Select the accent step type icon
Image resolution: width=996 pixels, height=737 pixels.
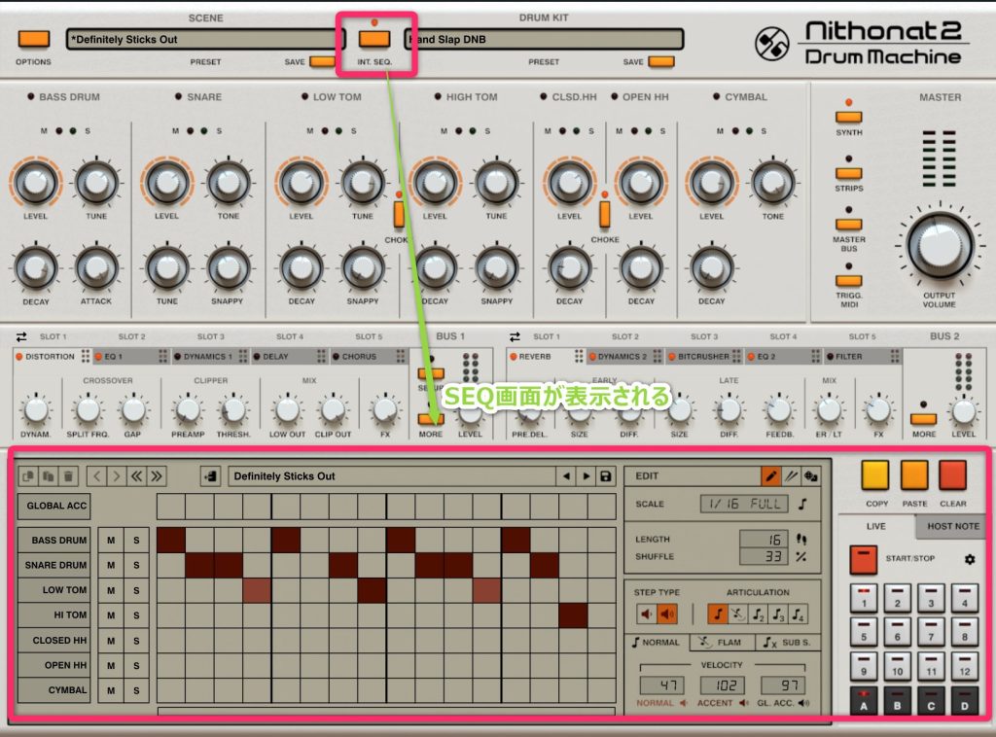[x=667, y=614]
